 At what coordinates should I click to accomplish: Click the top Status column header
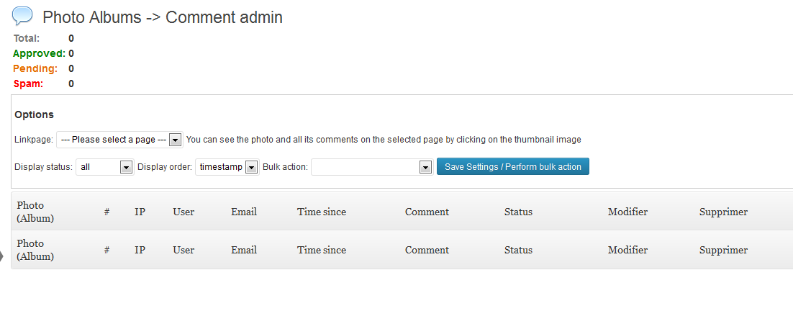518,212
